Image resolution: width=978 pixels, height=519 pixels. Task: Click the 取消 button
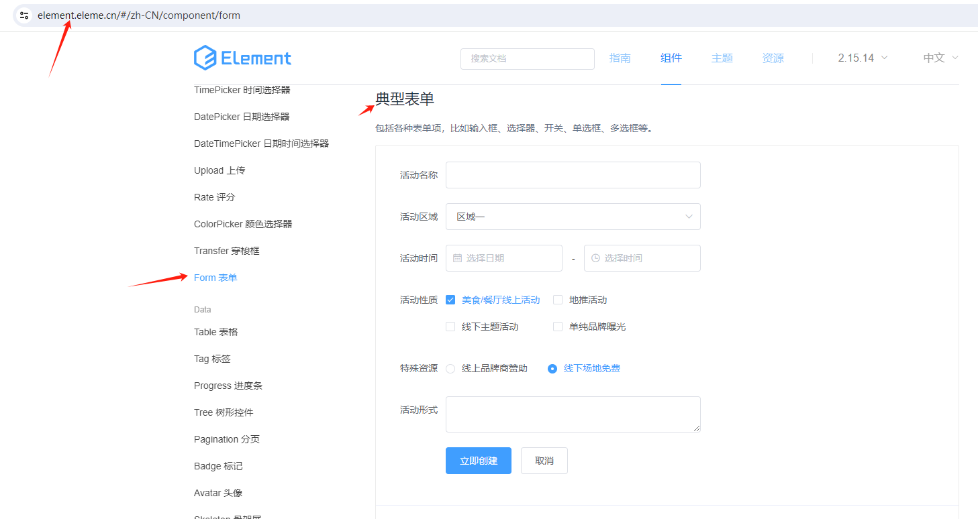click(x=544, y=461)
